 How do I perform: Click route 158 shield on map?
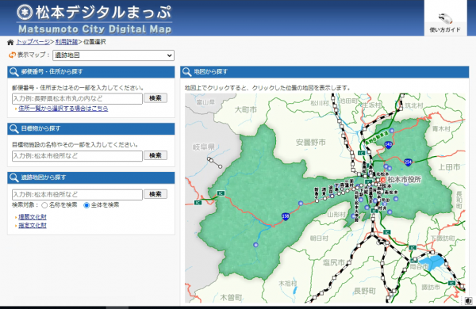[x=286, y=216]
